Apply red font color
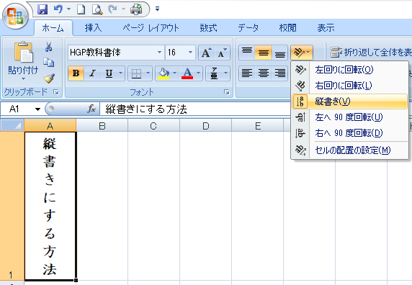 187,73
